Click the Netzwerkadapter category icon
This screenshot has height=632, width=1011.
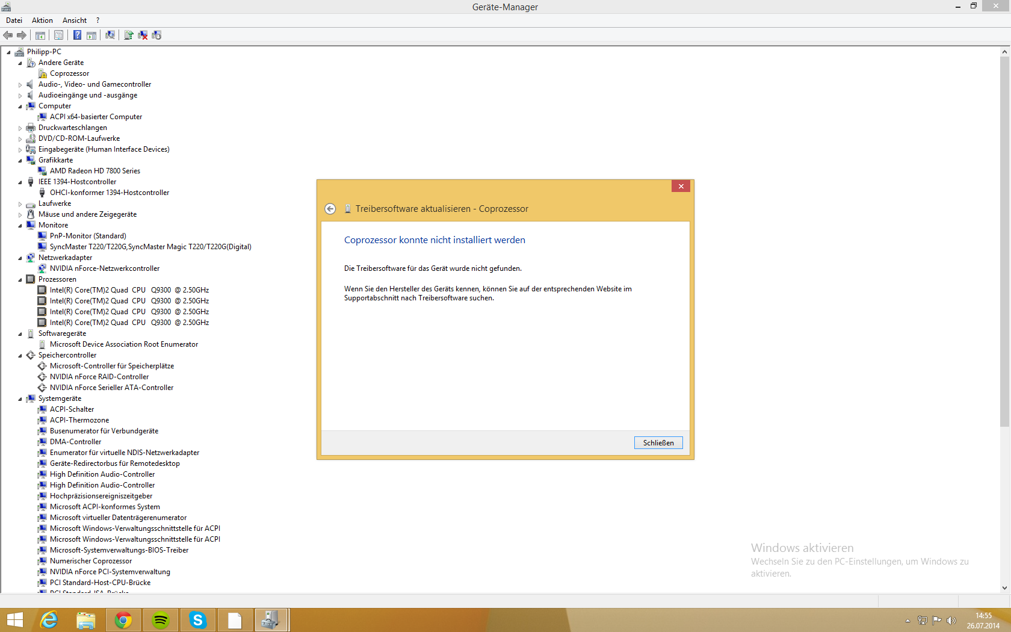31,258
